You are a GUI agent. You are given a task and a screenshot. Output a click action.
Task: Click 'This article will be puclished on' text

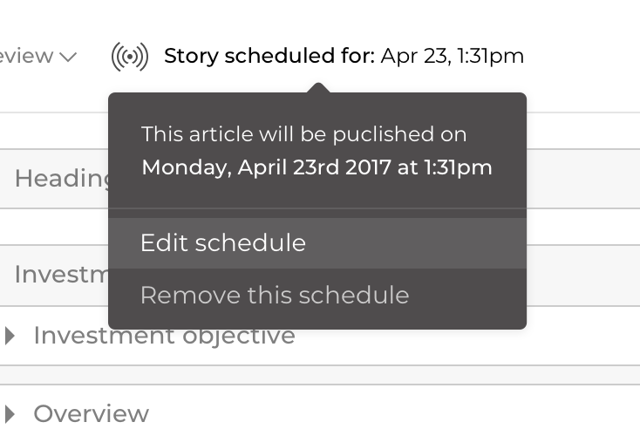click(x=303, y=134)
